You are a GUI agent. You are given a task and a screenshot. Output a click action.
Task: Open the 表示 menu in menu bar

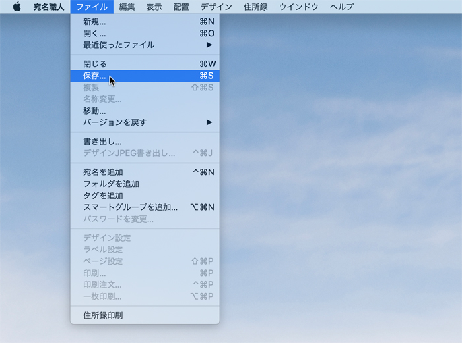pyautogui.click(x=154, y=7)
